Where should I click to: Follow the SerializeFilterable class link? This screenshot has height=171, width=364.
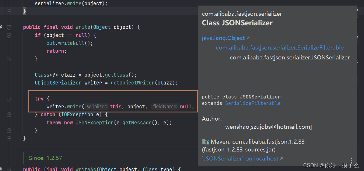pos(280,47)
